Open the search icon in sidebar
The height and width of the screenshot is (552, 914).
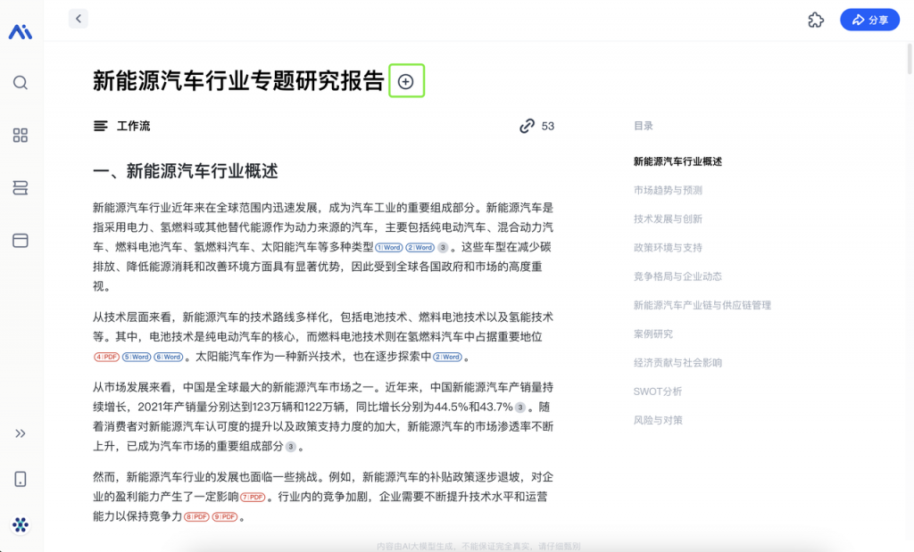pos(21,83)
